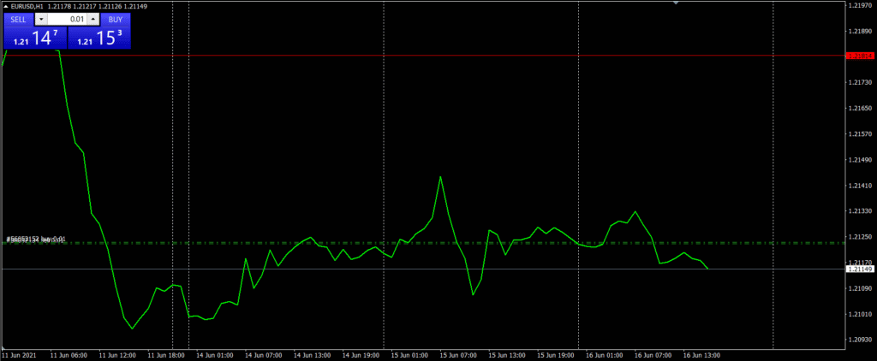Click the 1.21570 price scale value

[x=860, y=134]
